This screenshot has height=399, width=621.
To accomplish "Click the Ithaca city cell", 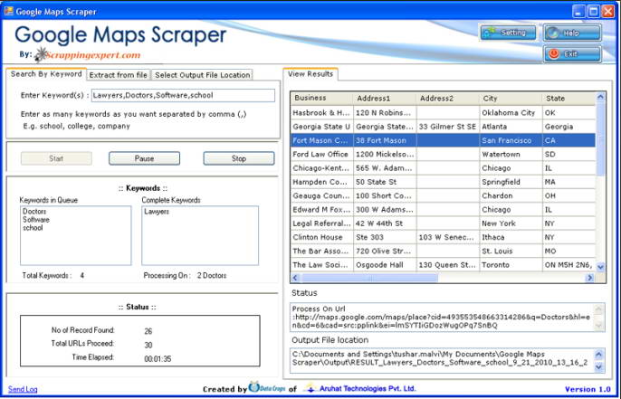I will 511,237.
